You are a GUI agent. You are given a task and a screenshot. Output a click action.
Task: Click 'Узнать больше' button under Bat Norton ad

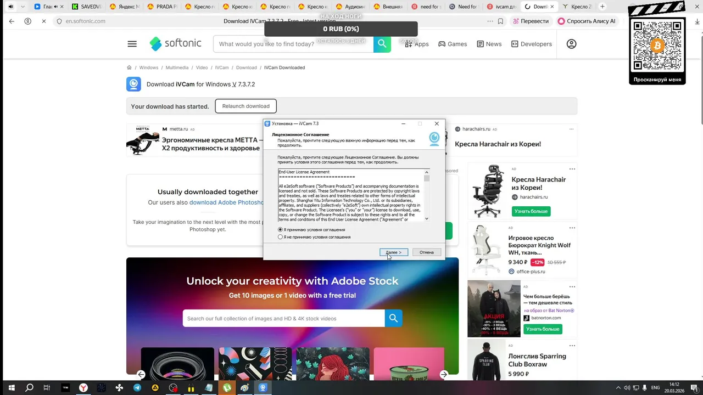coord(543,329)
